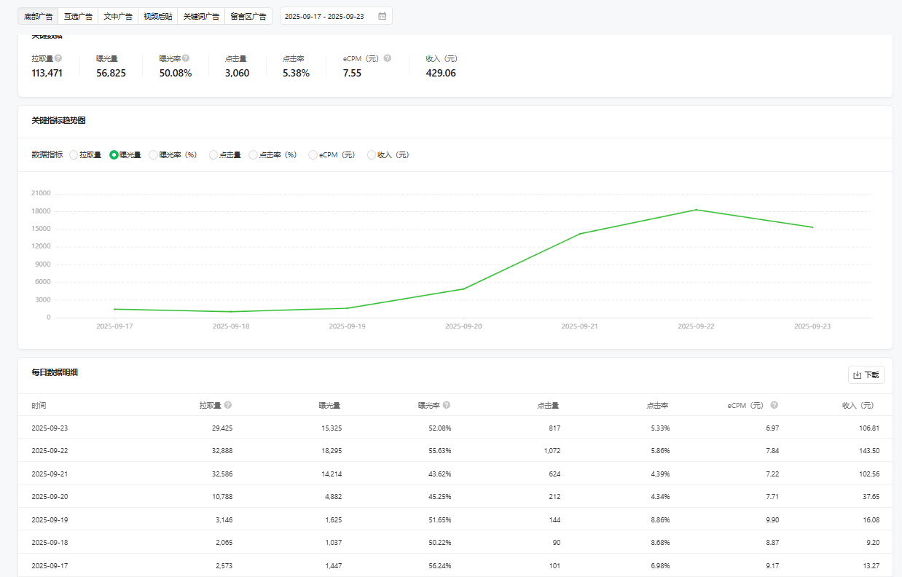Click the 8.86% click rate cell
Screen dimensions: 902x577
tap(659, 520)
